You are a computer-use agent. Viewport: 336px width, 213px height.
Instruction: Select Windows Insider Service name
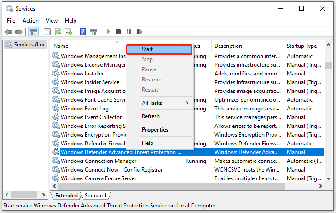[90, 82]
